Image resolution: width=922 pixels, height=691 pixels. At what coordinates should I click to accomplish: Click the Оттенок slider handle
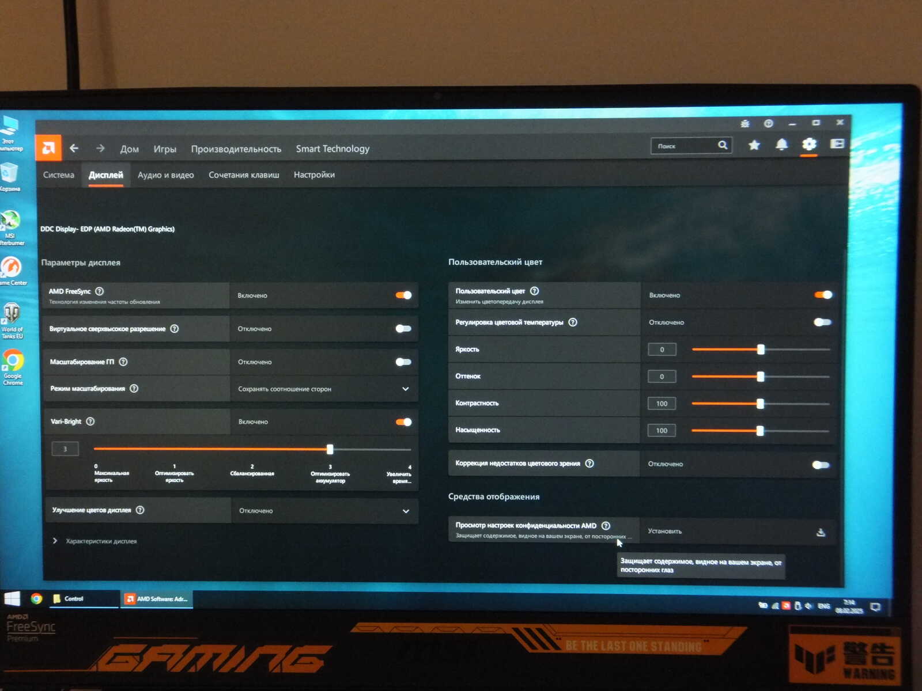[761, 377]
